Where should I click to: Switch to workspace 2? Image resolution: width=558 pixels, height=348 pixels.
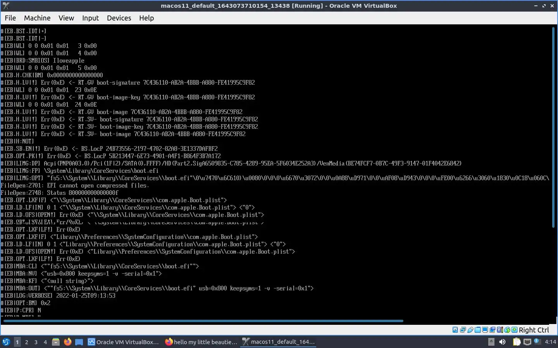[x=26, y=342]
